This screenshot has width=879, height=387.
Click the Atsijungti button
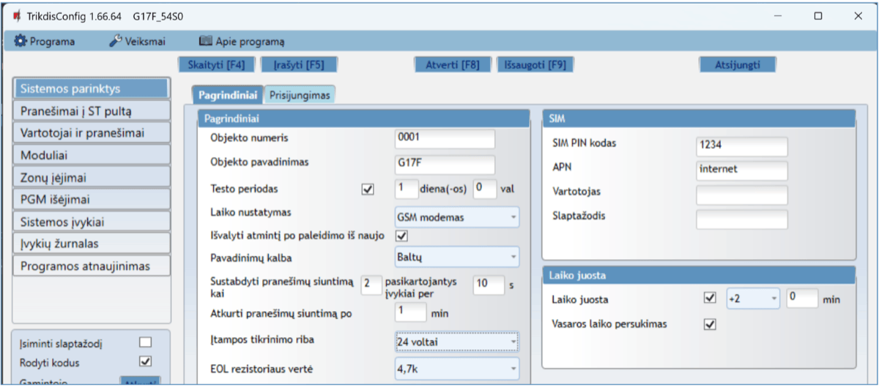(737, 64)
